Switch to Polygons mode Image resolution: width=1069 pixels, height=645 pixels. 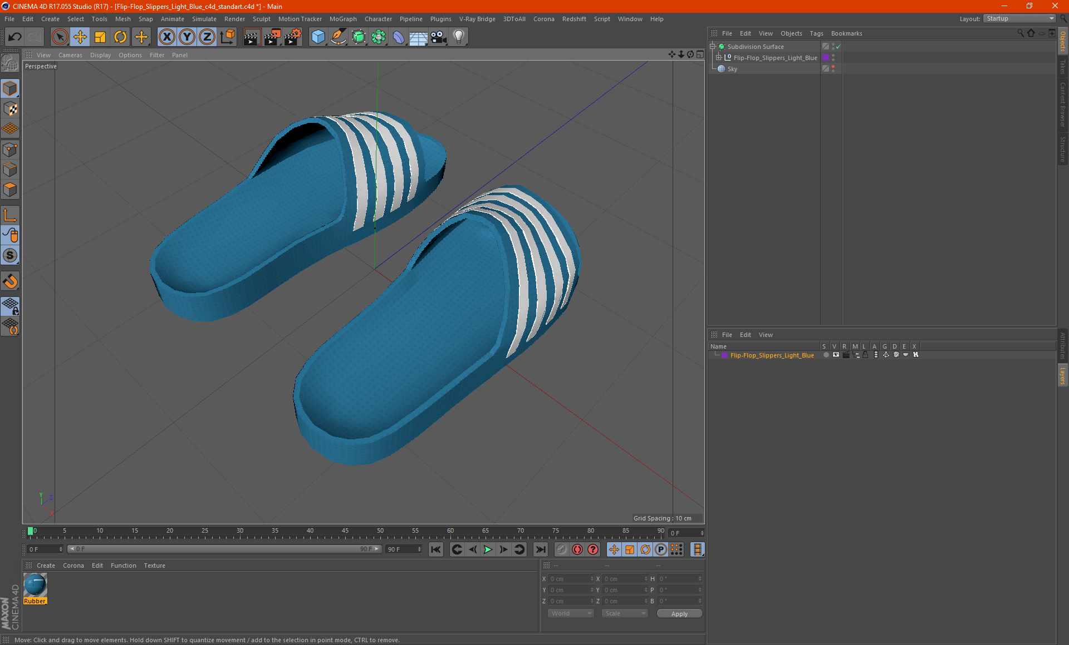pos(10,190)
